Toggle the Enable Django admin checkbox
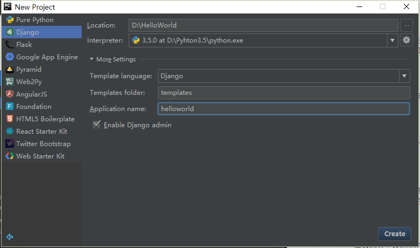 pos(97,125)
